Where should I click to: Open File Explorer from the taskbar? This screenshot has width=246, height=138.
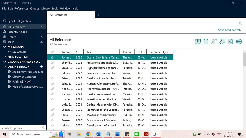coord(79,134)
